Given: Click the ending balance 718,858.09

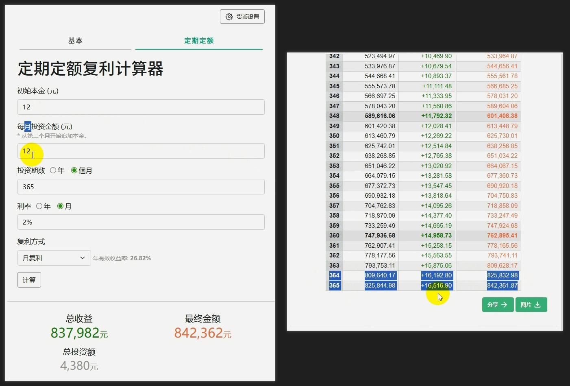Looking at the screenshot, I should point(503,206).
